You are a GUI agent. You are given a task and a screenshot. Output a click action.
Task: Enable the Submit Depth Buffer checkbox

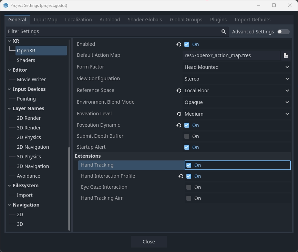pos(187,136)
